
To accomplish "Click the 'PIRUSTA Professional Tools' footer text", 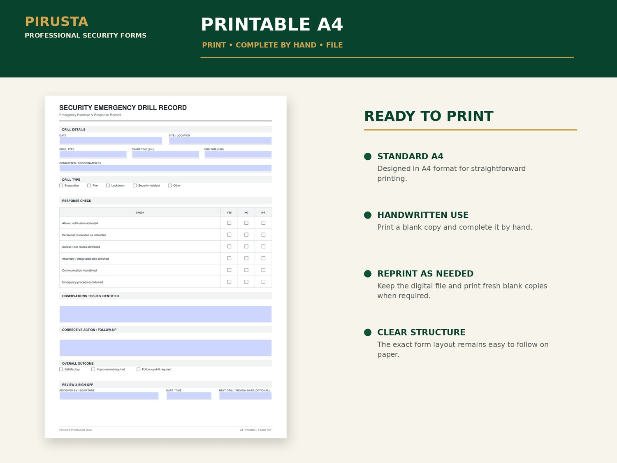I will click(76, 430).
